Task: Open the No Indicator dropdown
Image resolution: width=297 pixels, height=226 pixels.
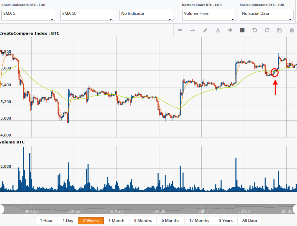Action: tap(146, 15)
